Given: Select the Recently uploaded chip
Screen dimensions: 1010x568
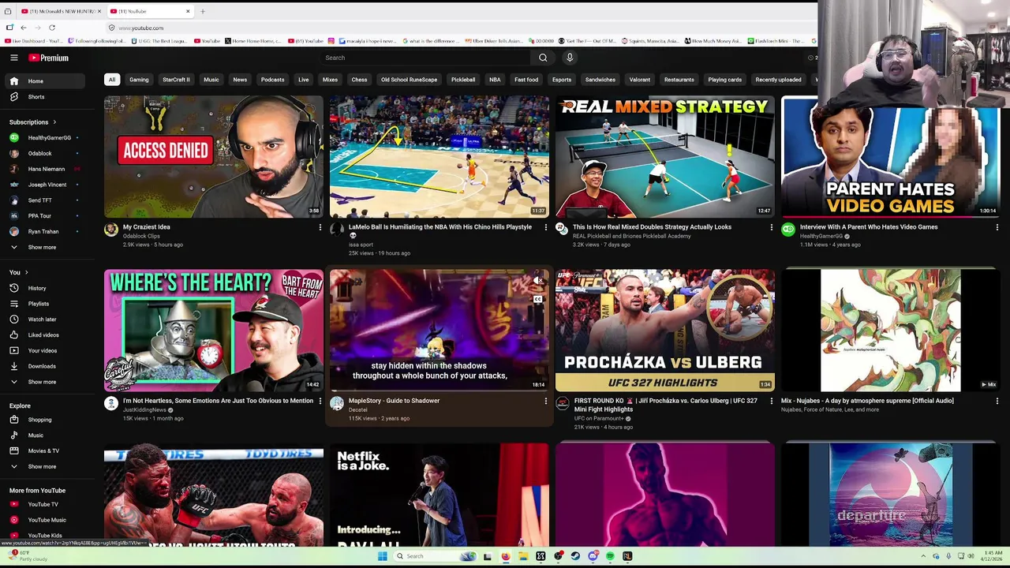Looking at the screenshot, I should [778, 80].
